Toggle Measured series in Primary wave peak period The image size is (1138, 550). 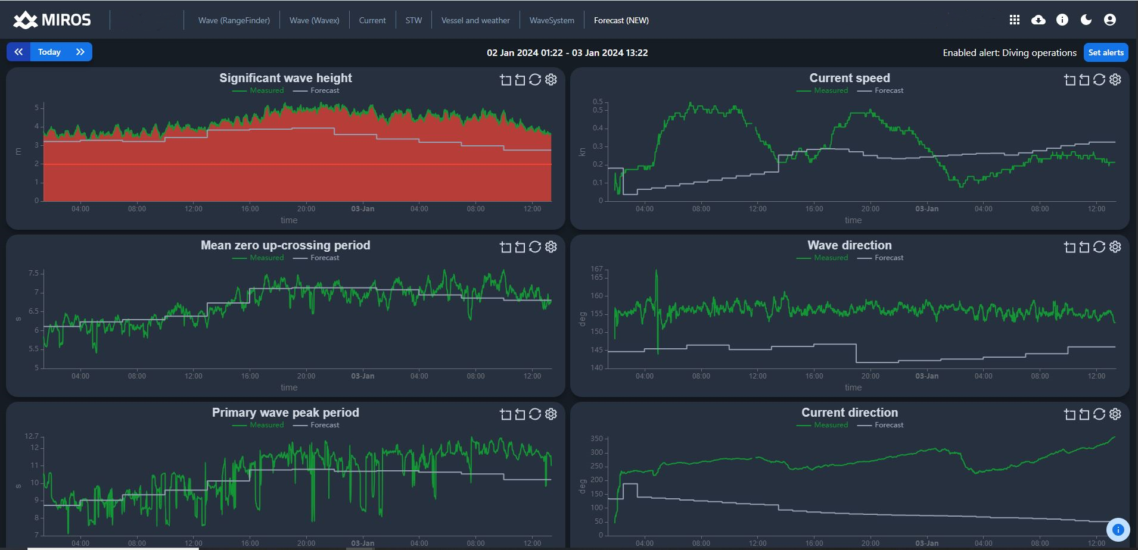[x=259, y=425]
